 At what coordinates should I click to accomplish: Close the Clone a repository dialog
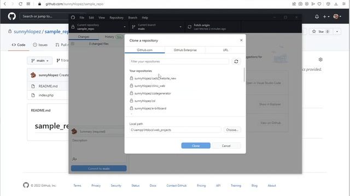pyautogui.click(x=241, y=40)
